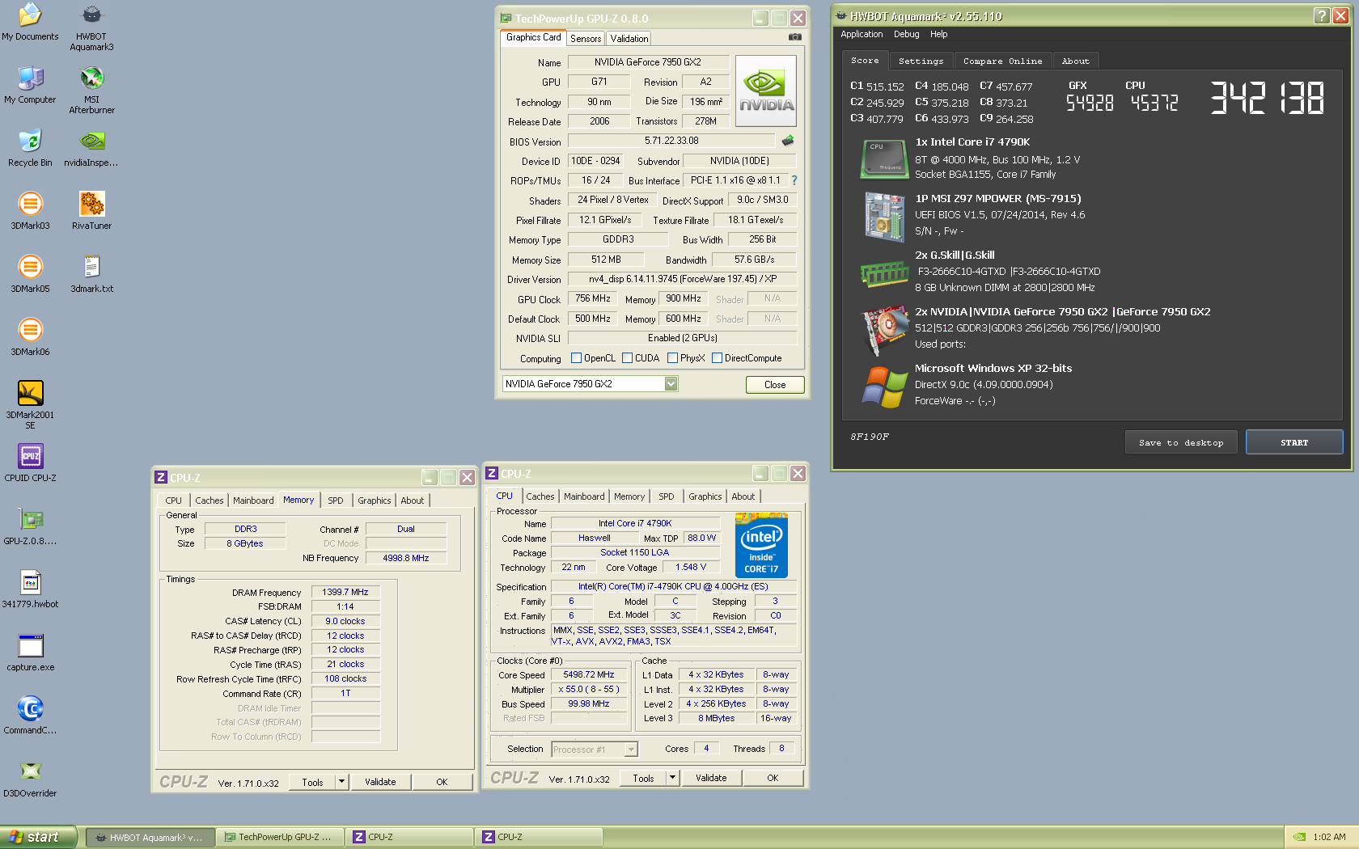
Task: Toggle PhysX checkbox in GPU-Z
Action: coord(672,358)
